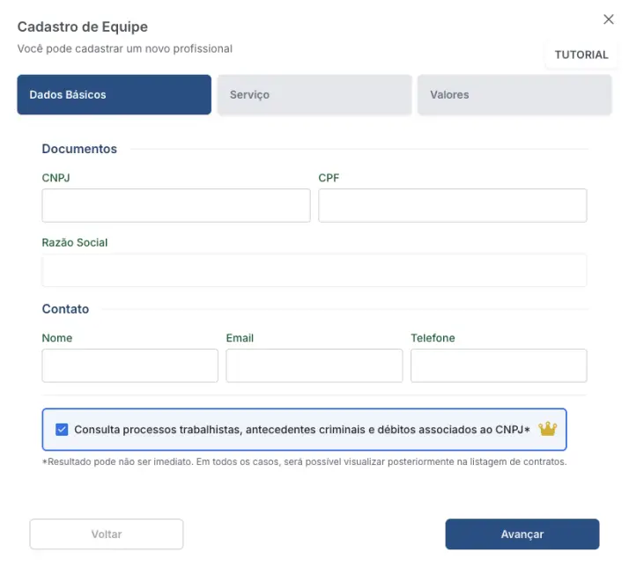The width and height of the screenshot is (629, 567).
Task: Open the TUTORIAL guide
Action: point(581,55)
